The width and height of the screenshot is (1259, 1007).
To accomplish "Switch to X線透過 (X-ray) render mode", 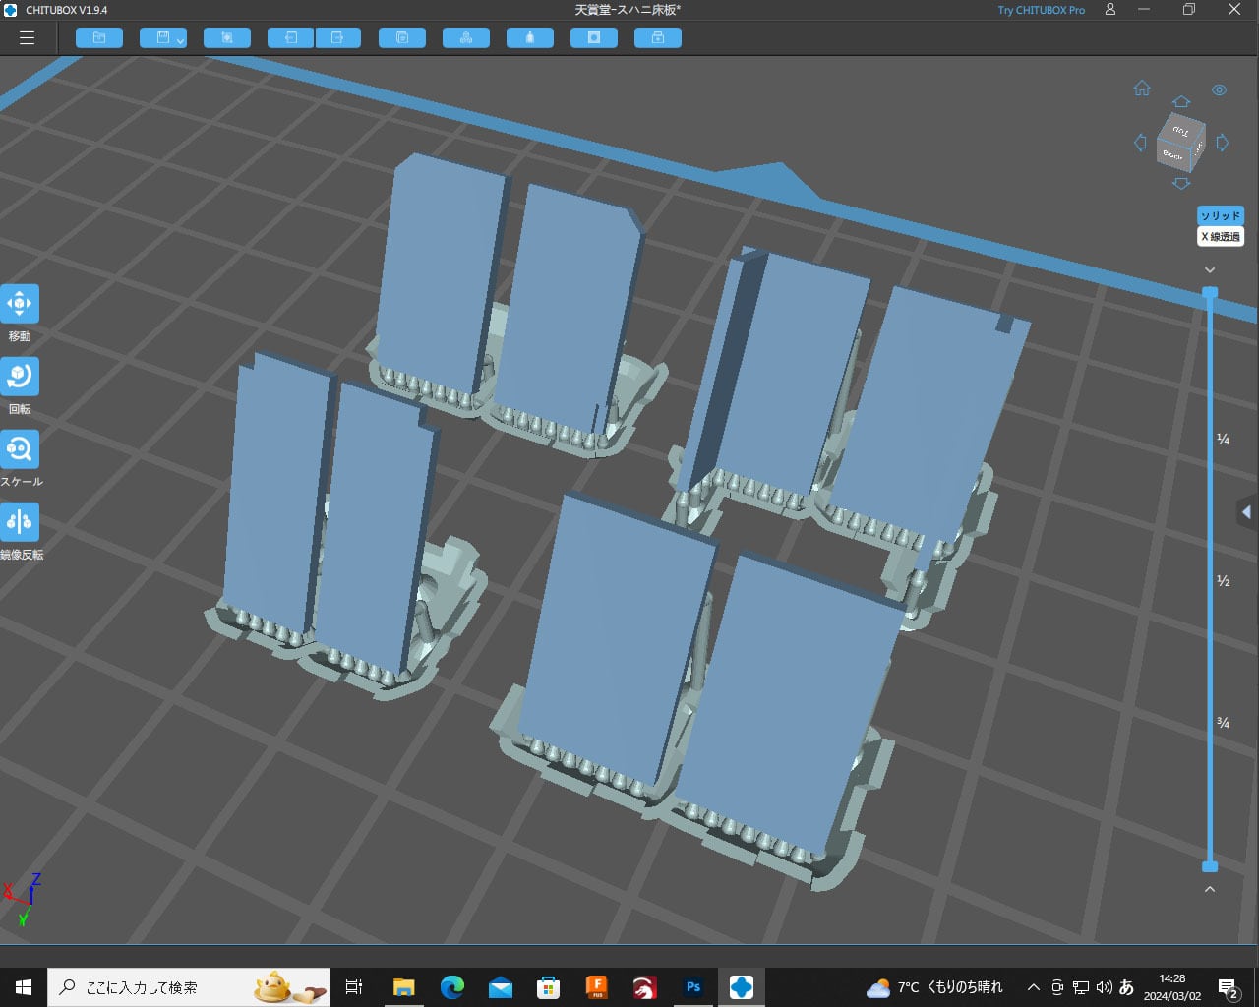I will pos(1221,237).
